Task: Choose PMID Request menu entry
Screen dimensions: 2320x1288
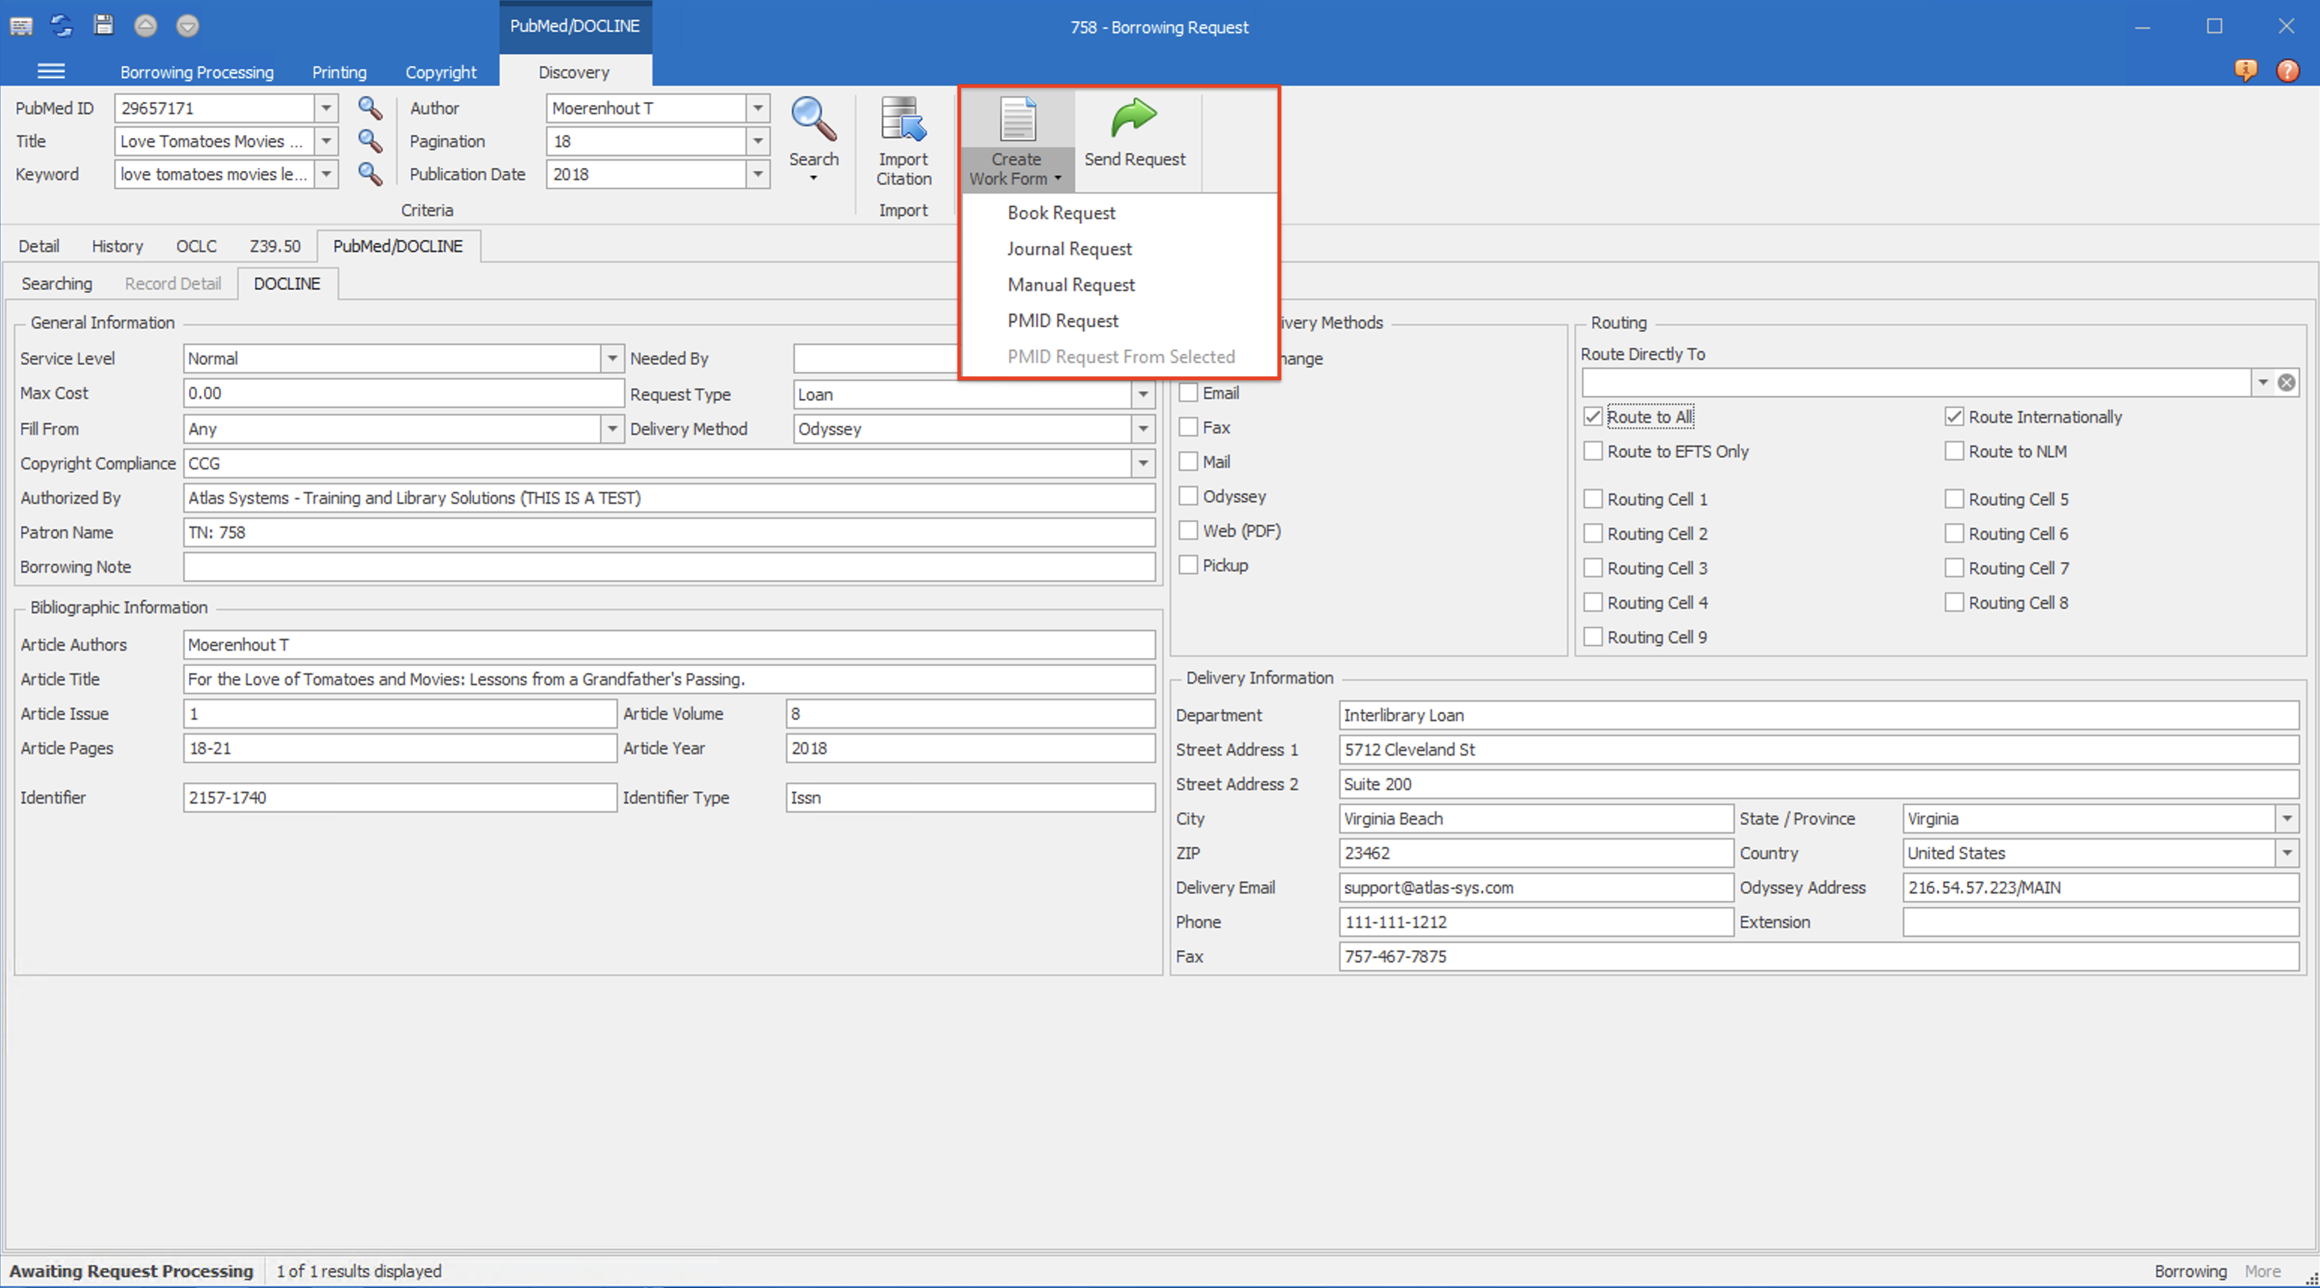Action: pos(1063,321)
